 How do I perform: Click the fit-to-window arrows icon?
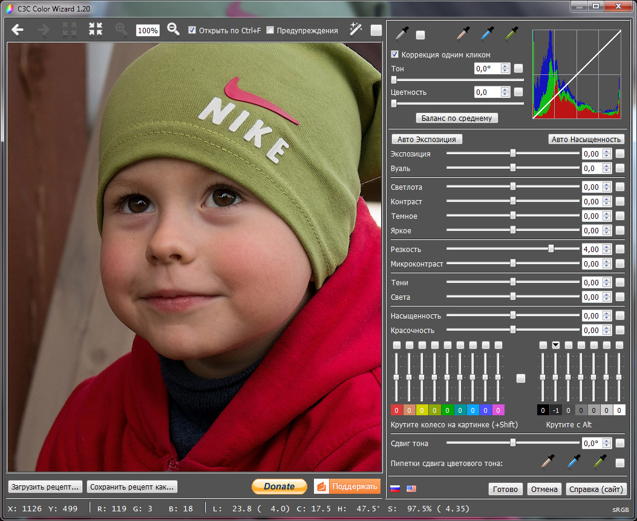(96, 30)
